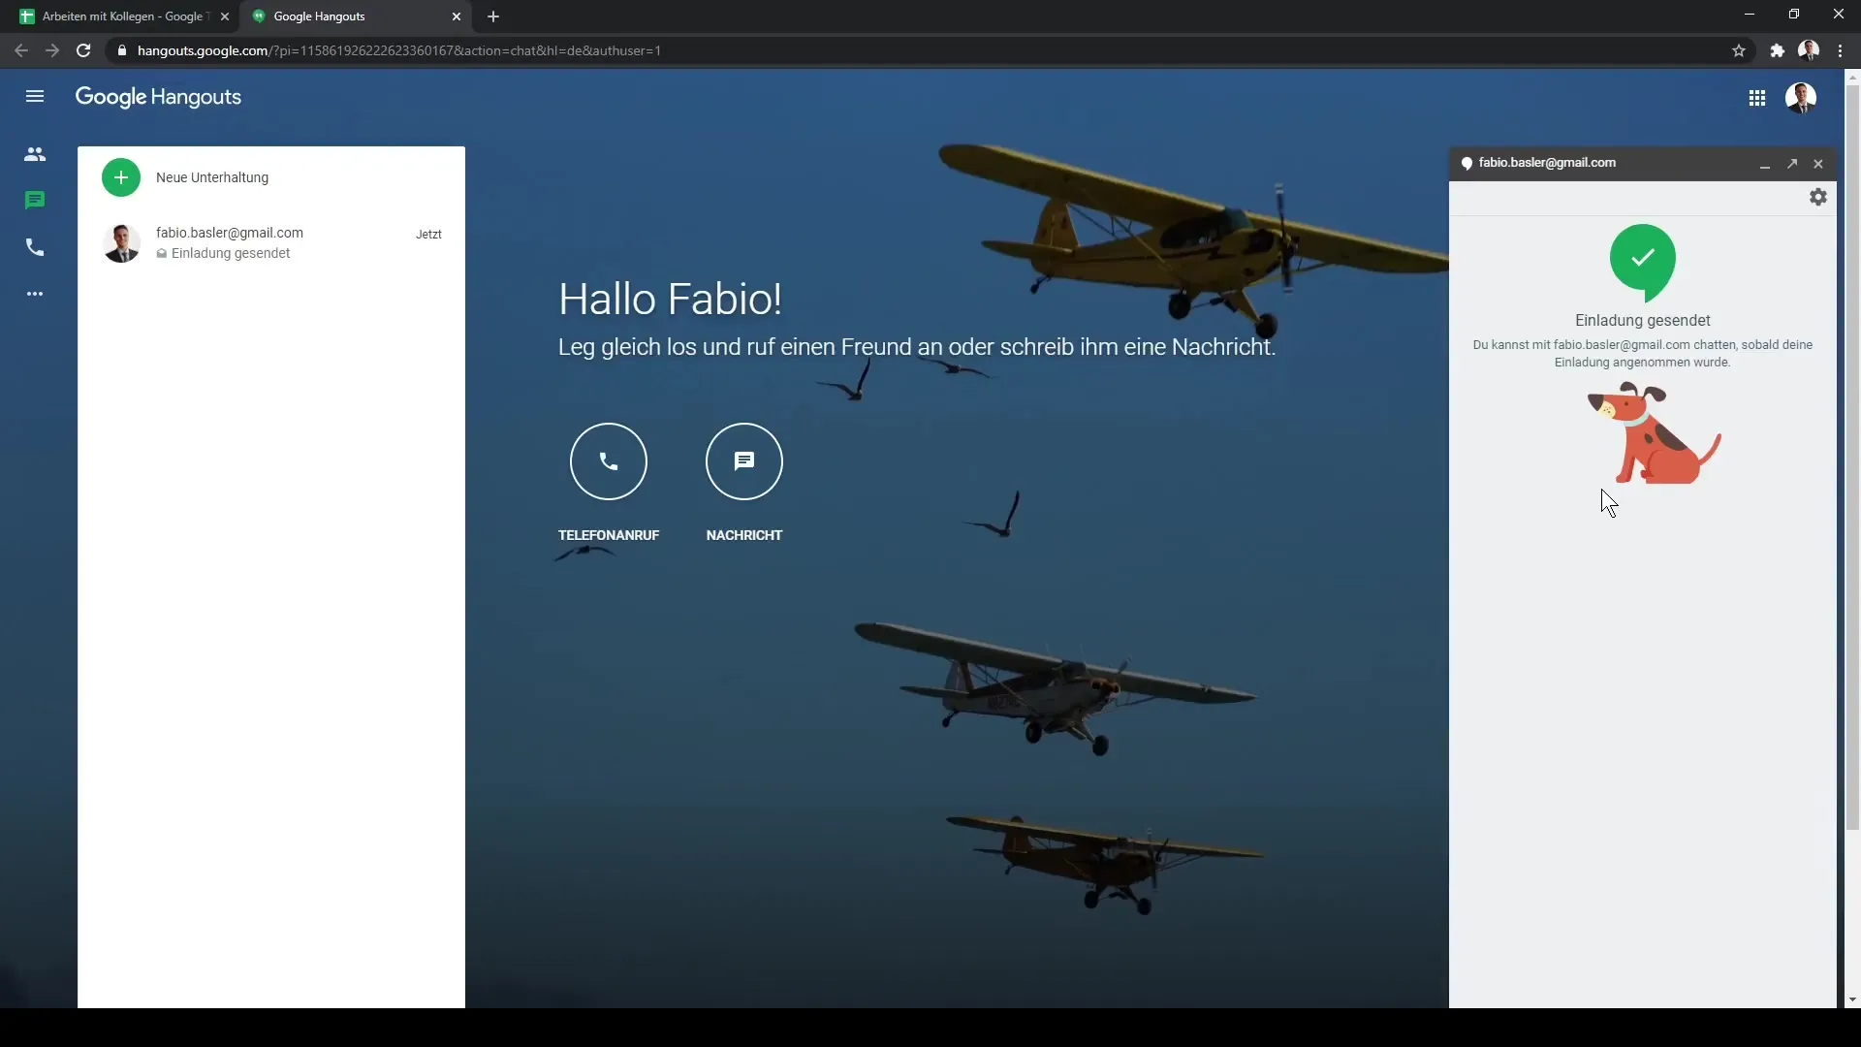
Task: Click the Google Hangouts logo
Action: tap(158, 97)
